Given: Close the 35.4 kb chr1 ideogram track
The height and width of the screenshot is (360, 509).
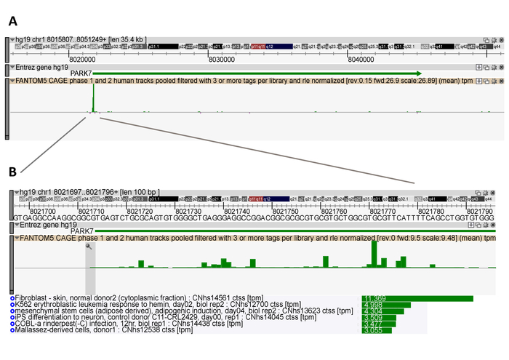Looking at the screenshot, I should point(501,40).
